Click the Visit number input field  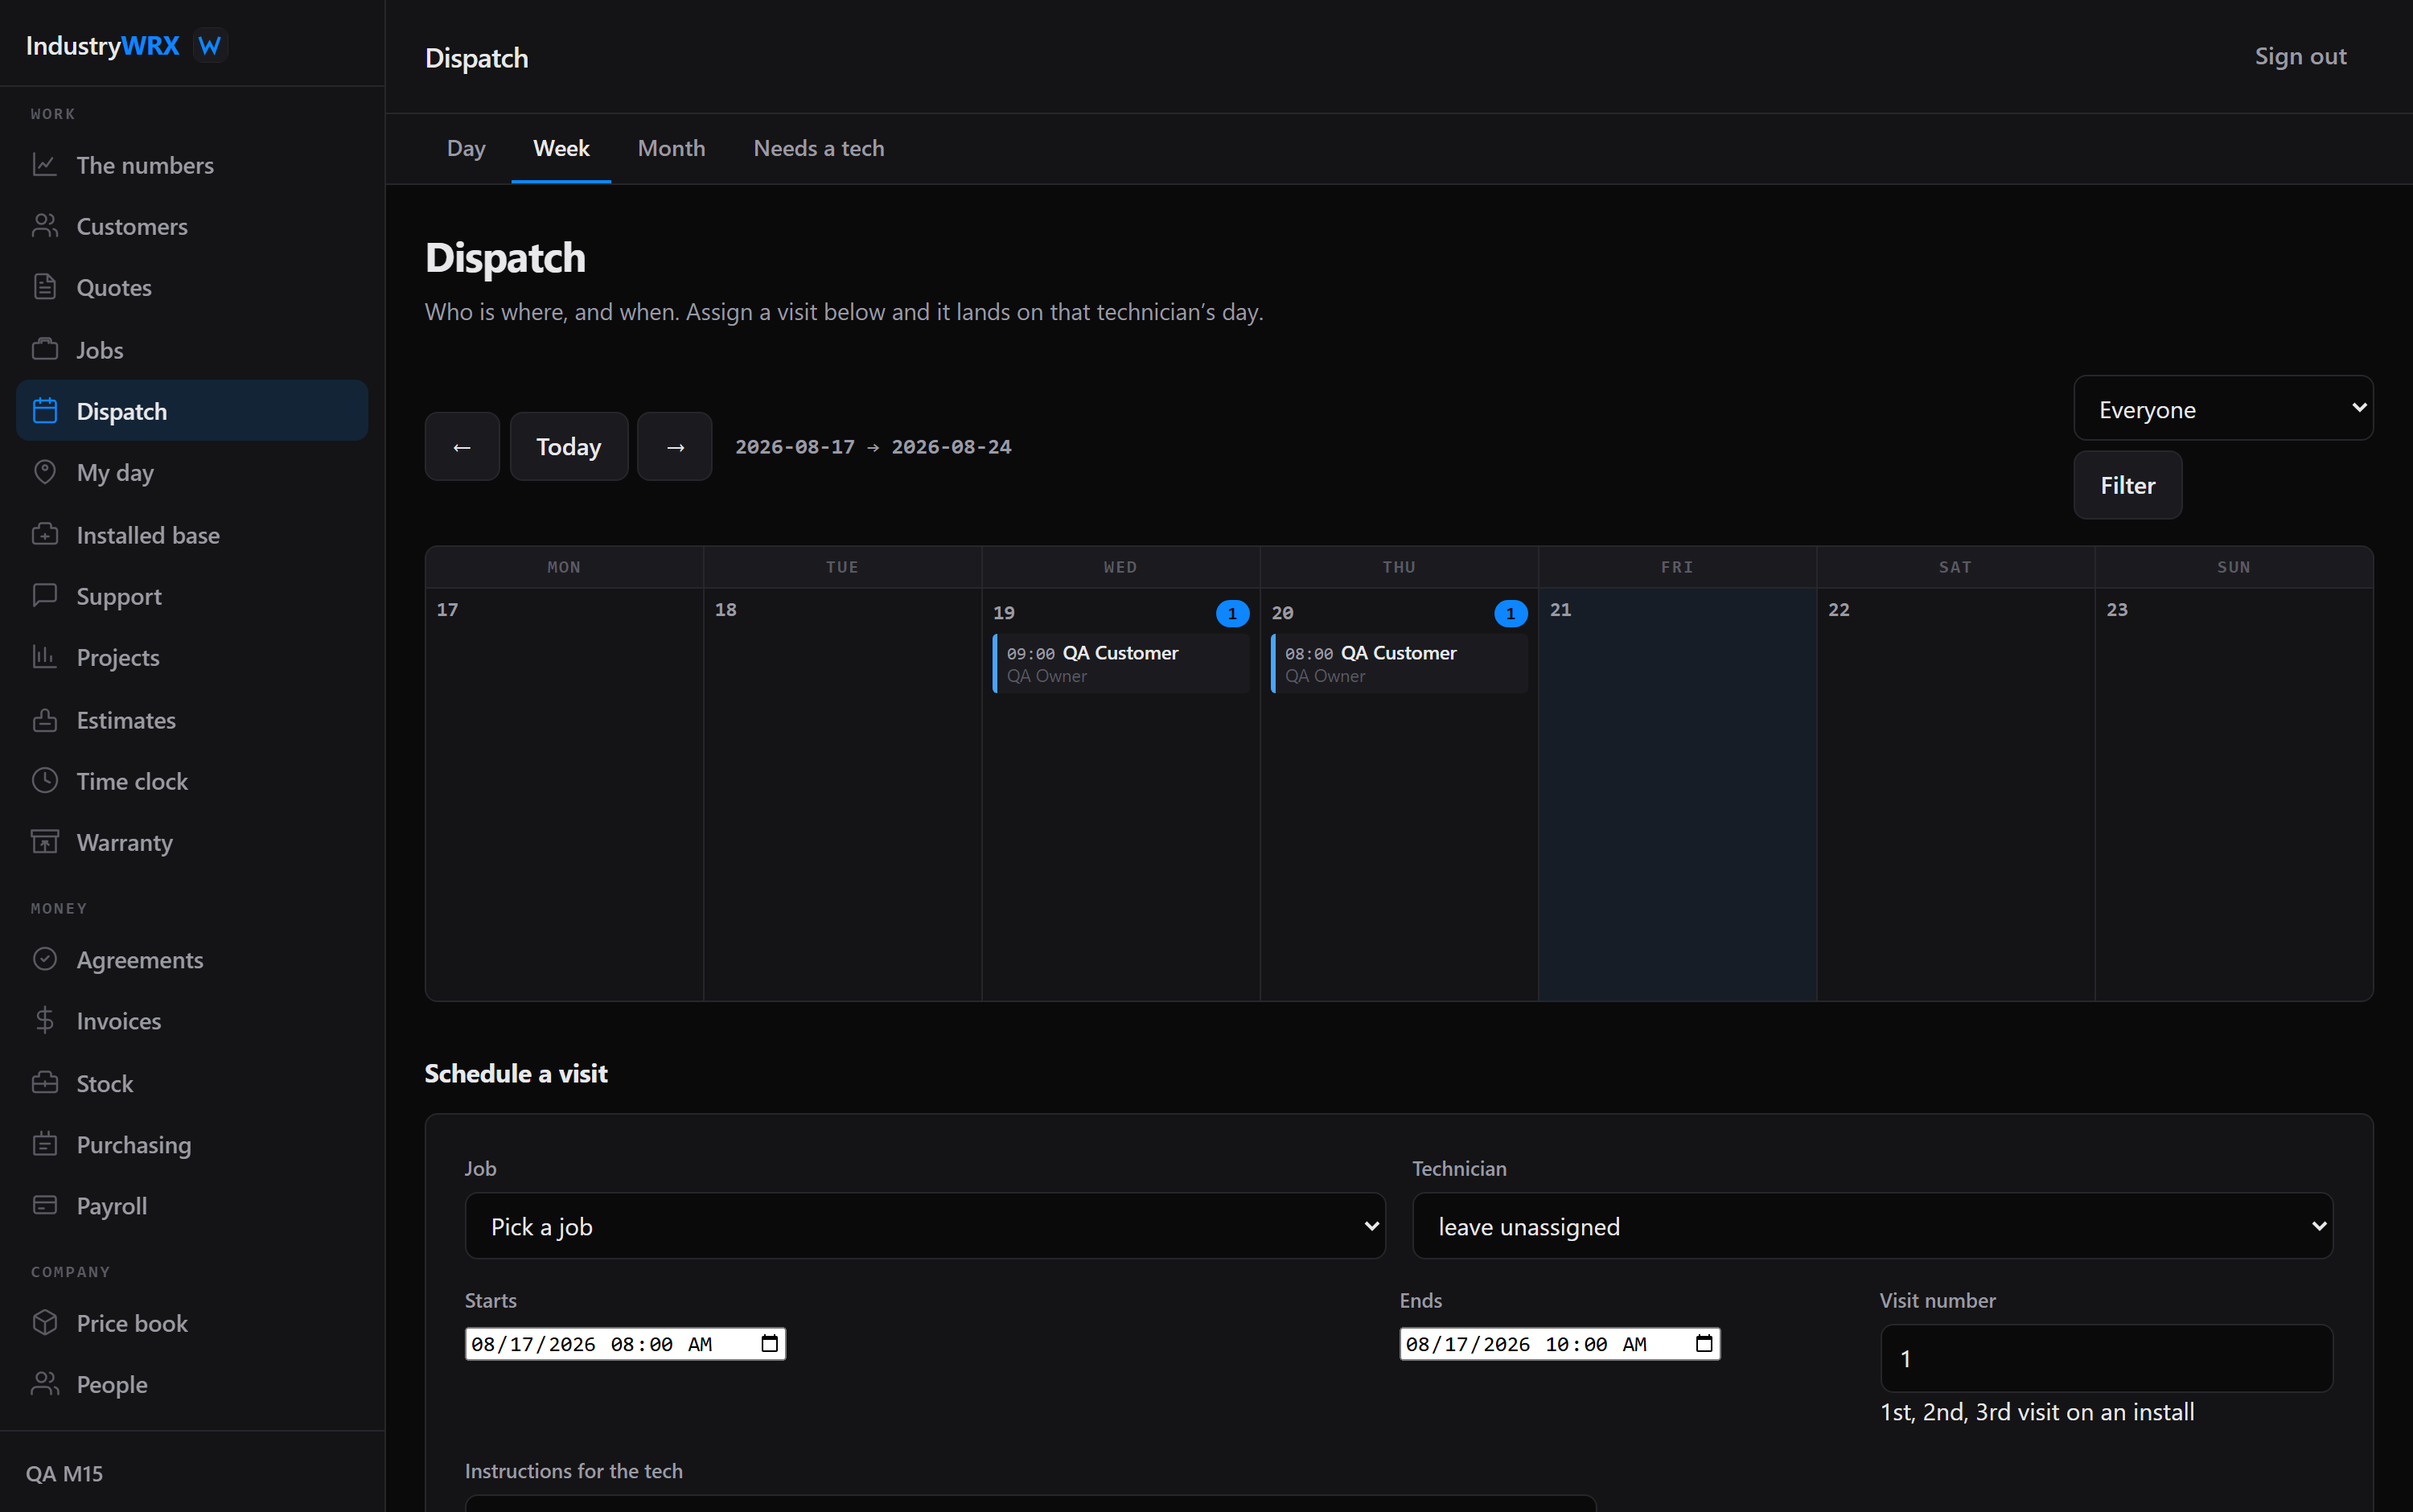coord(2106,1358)
